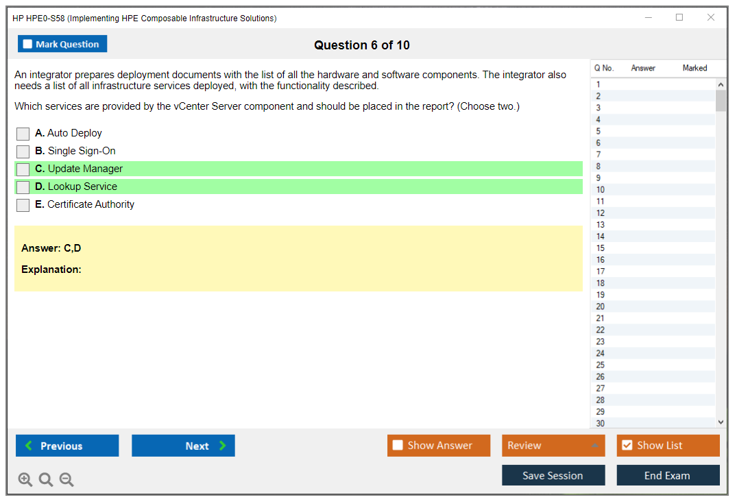737x504 pixels.
Task: Maximize the exam window
Action: coord(679,18)
